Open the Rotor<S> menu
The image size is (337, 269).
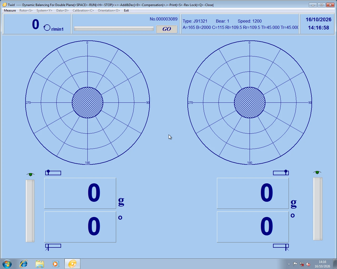(x=26, y=11)
